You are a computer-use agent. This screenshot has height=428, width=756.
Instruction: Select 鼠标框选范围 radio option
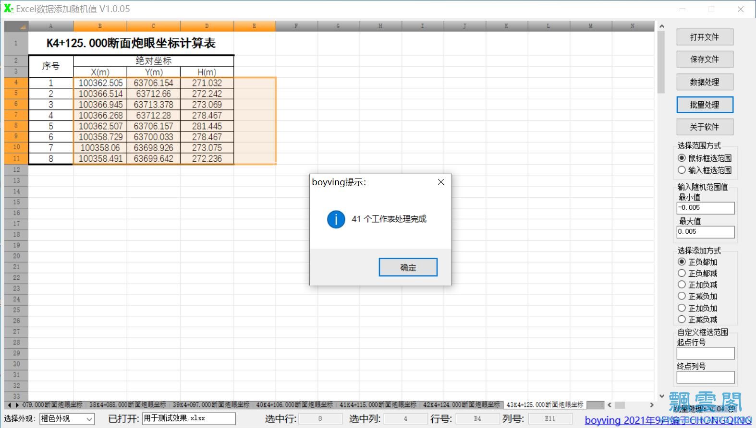click(705, 158)
